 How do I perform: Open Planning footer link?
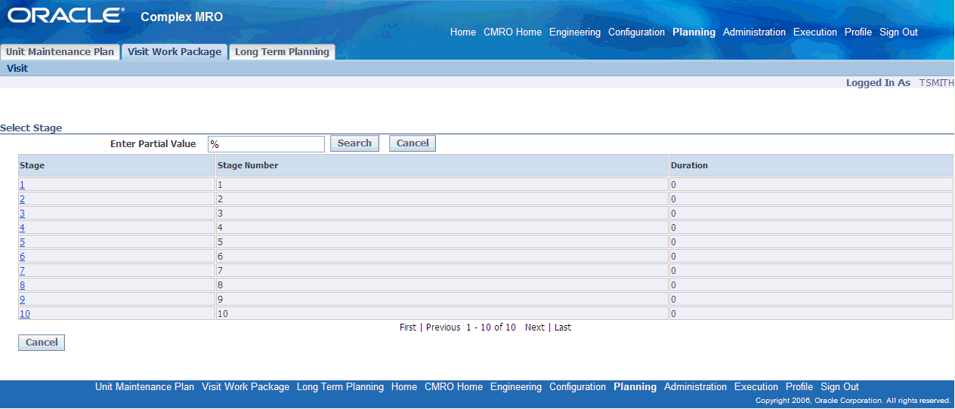click(635, 387)
